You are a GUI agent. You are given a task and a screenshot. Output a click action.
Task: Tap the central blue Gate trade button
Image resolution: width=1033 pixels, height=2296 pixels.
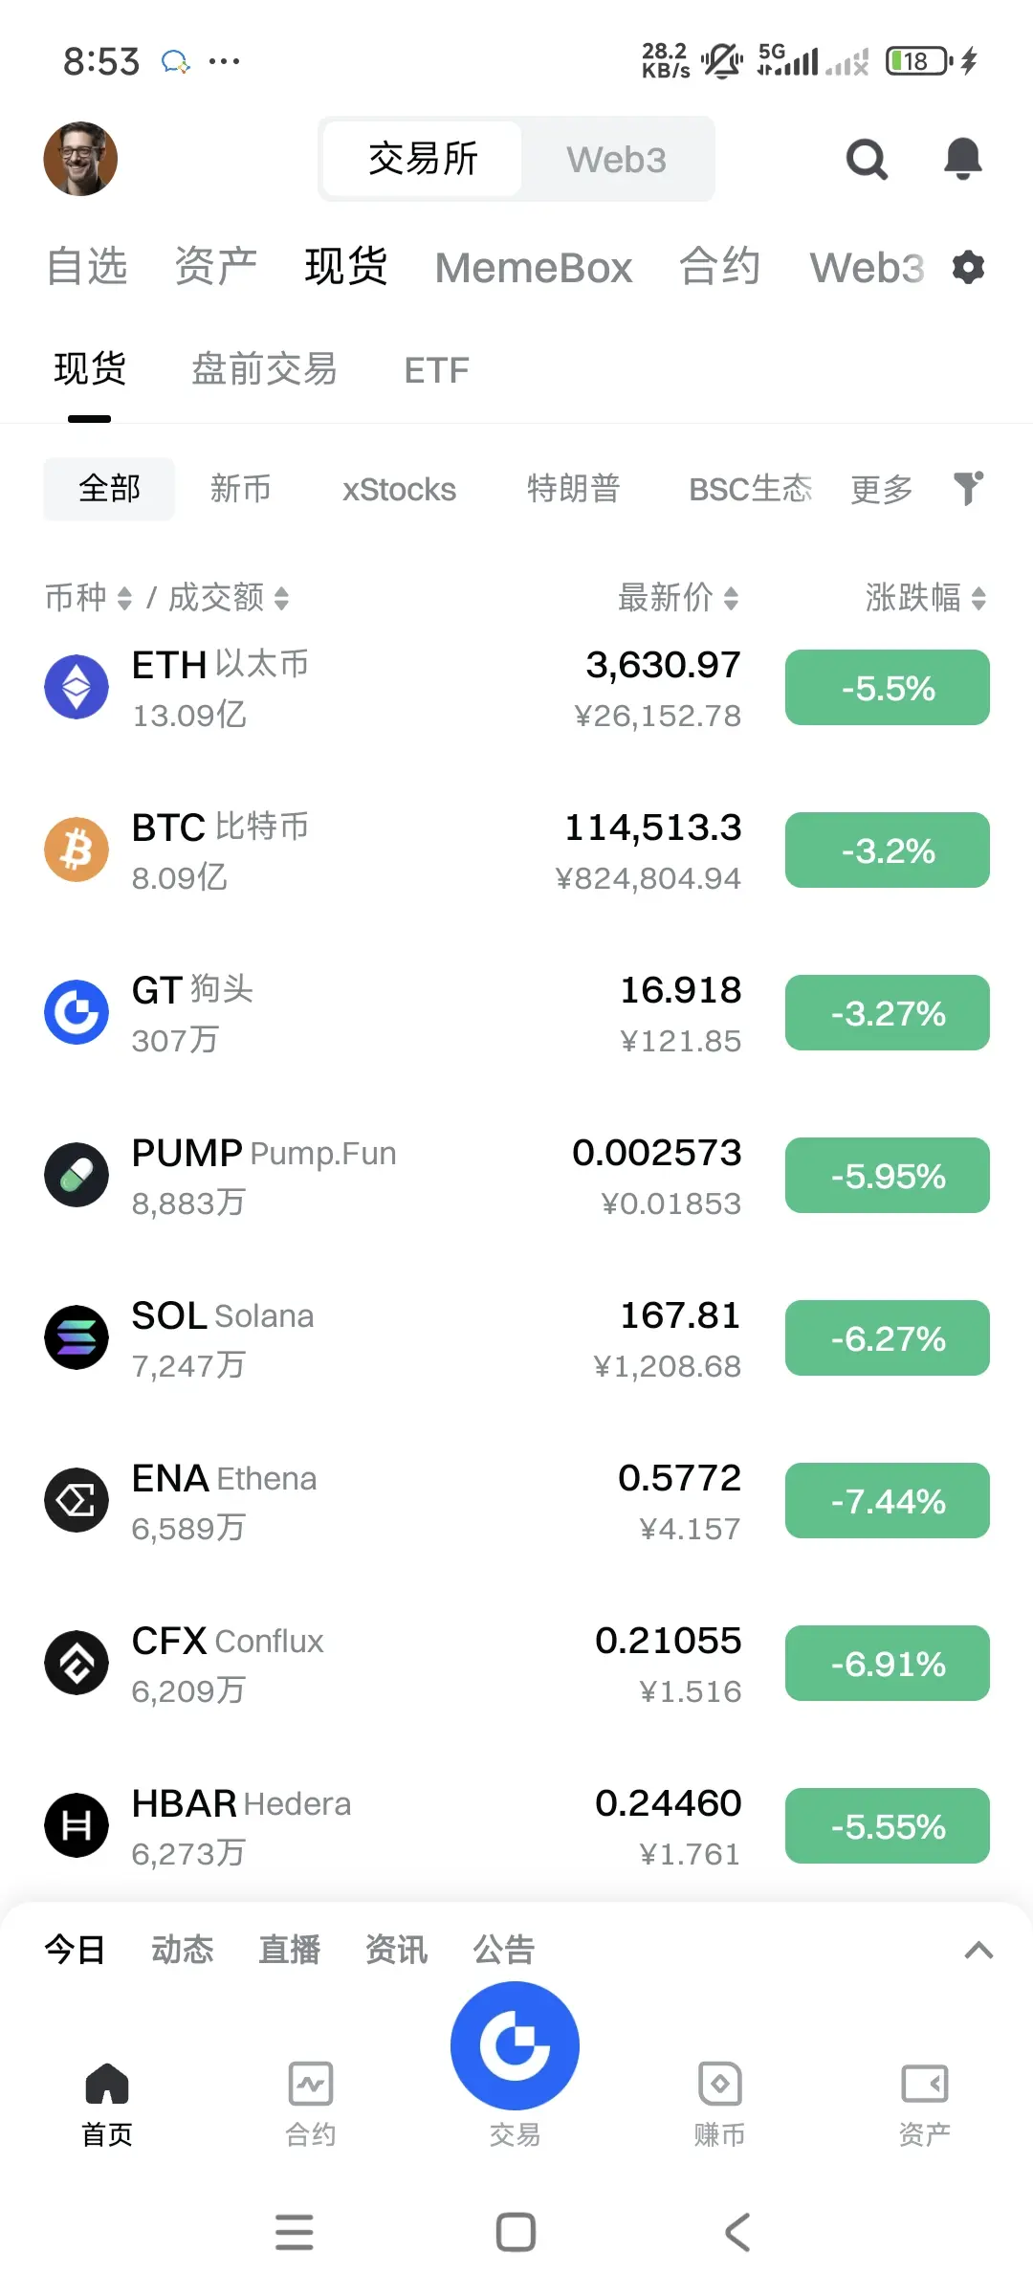click(516, 2045)
